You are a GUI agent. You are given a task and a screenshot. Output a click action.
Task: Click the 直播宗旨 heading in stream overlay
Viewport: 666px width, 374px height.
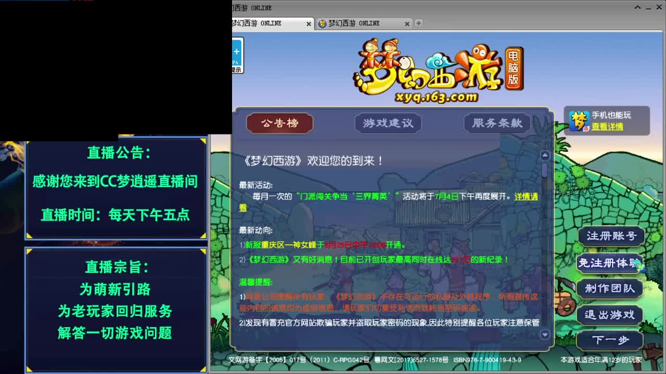click(117, 267)
